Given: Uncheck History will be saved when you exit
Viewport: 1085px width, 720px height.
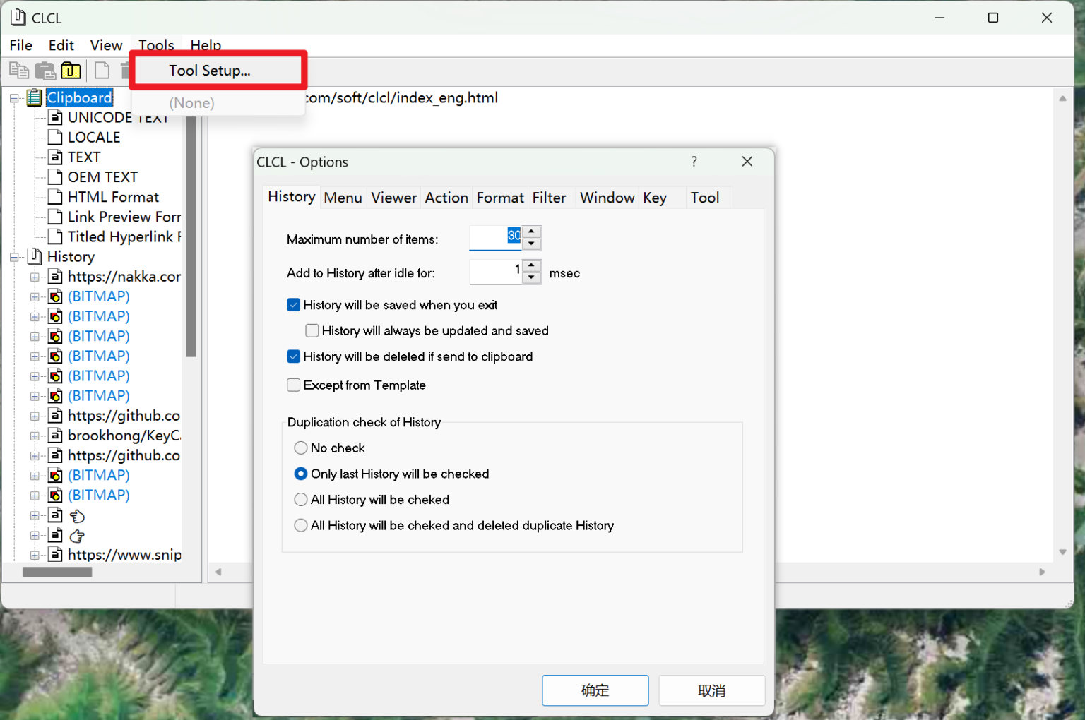Looking at the screenshot, I should pos(294,305).
